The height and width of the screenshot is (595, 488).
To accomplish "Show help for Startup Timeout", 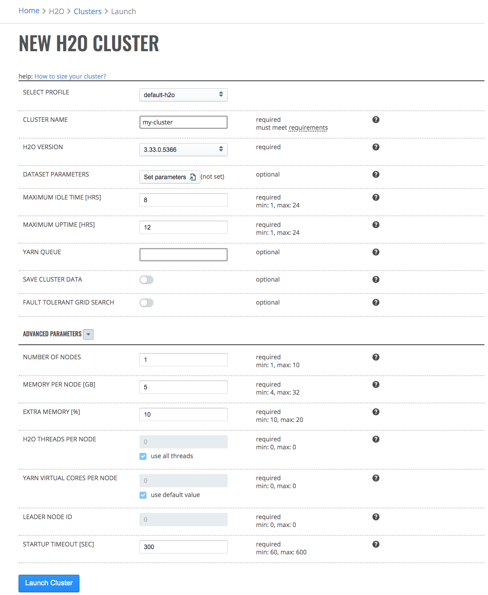I will 376,544.
